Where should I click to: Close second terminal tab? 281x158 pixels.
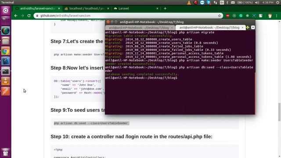(x=242, y=28)
